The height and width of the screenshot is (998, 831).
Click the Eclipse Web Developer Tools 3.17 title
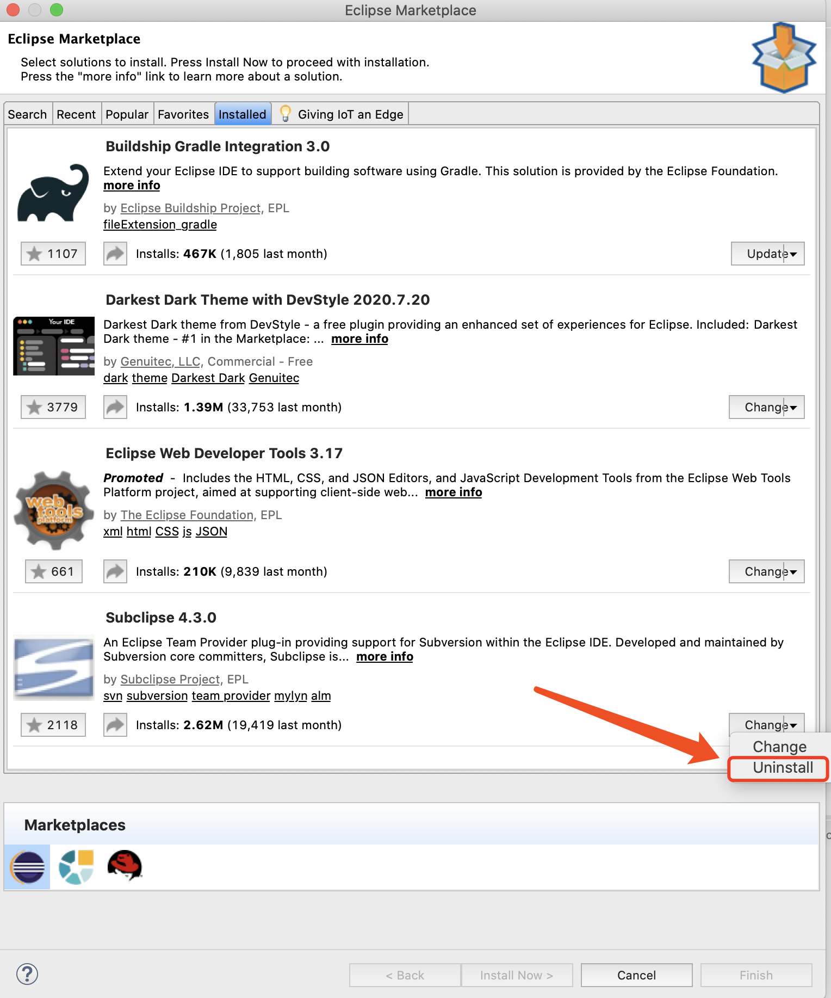click(x=224, y=453)
